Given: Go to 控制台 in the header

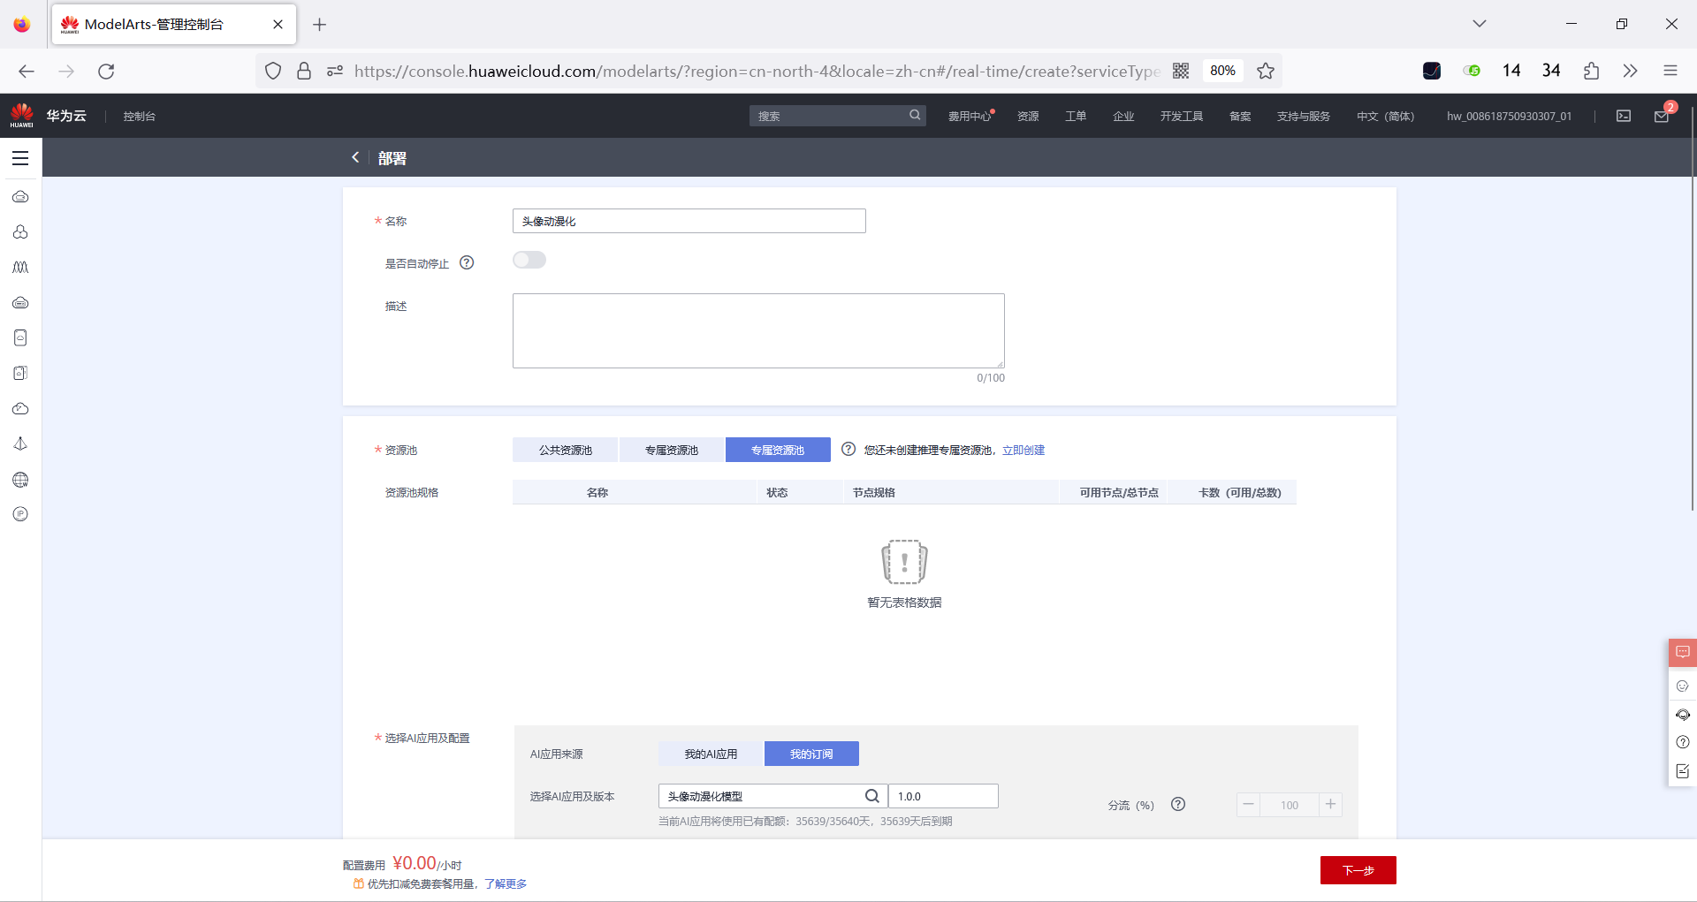Looking at the screenshot, I should click(x=140, y=116).
